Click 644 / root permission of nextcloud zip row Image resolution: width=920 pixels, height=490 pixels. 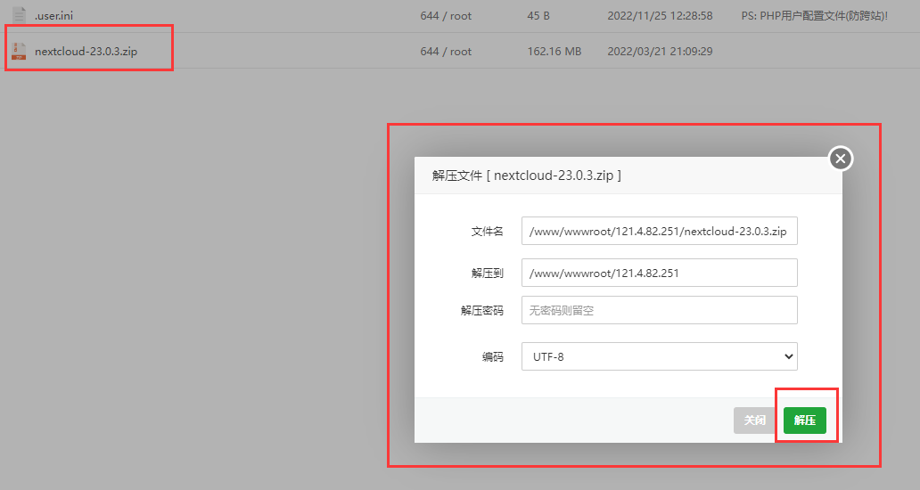(x=446, y=51)
